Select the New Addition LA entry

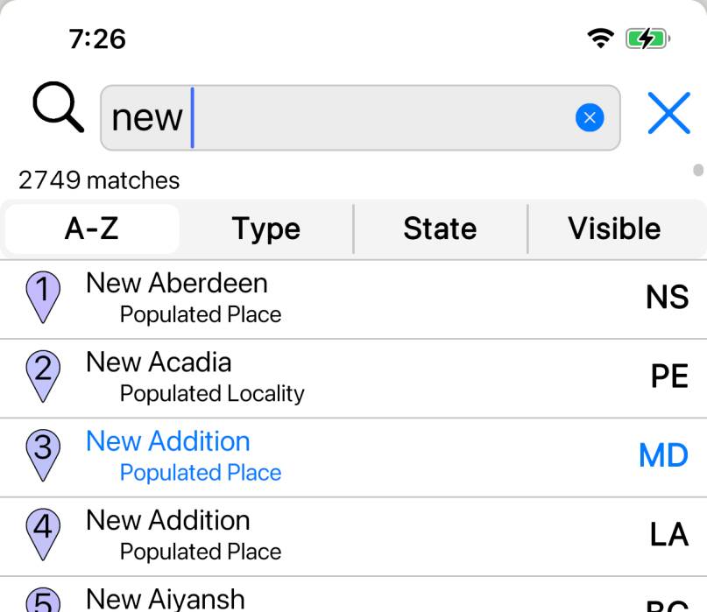click(350, 535)
